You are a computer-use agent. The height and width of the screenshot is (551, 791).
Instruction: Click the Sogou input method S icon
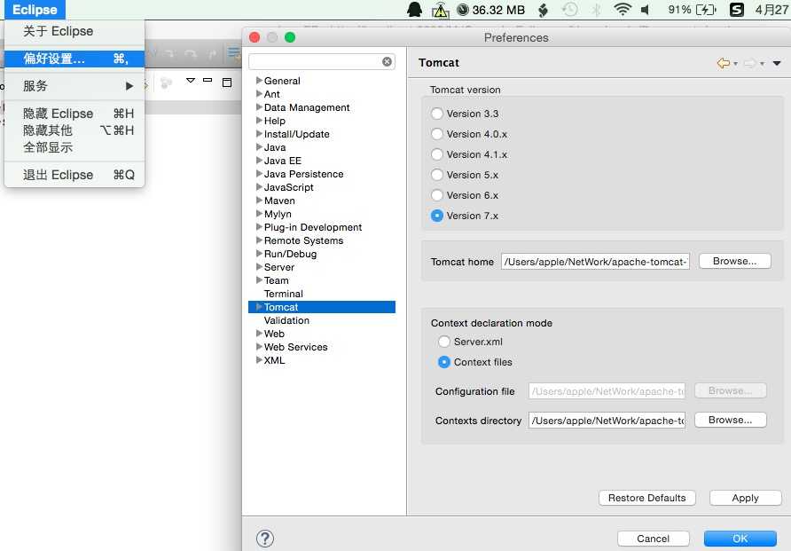pyautogui.click(x=737, y=10)
